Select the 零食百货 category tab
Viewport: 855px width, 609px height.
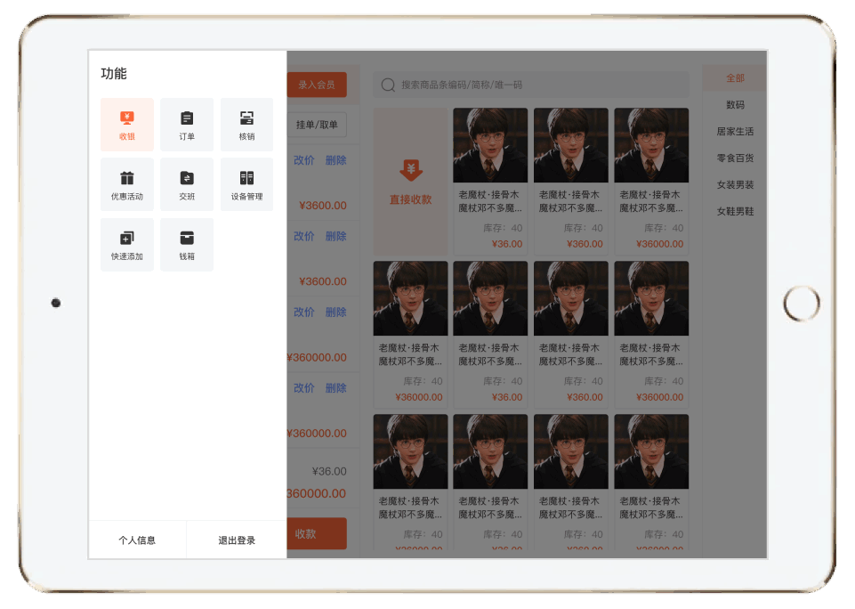coord(735,158)
